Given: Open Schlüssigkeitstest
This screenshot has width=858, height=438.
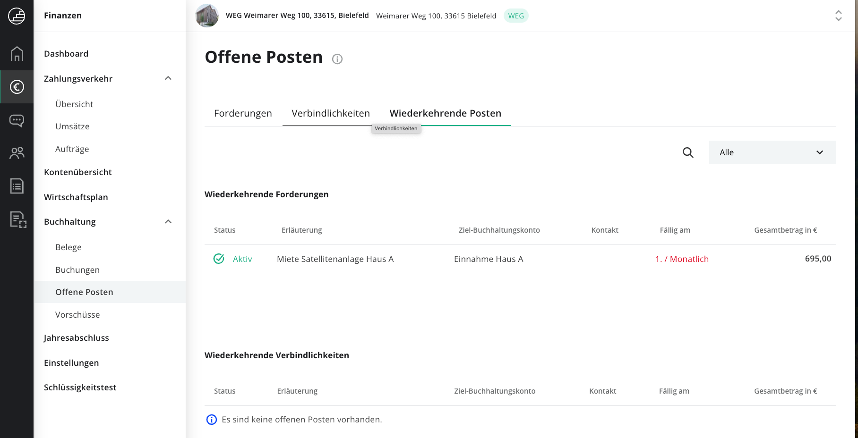Looking at the screenshot, I should [80, 387].
